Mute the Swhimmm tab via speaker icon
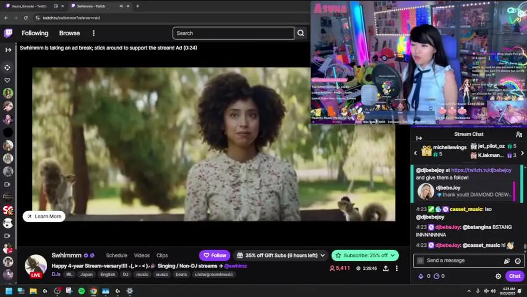This screenshot has width=527, height=297. point(121,6)
